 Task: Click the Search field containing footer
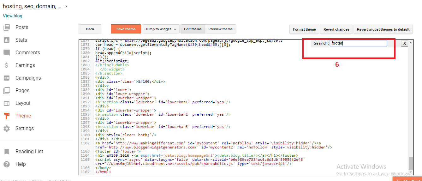358,43
